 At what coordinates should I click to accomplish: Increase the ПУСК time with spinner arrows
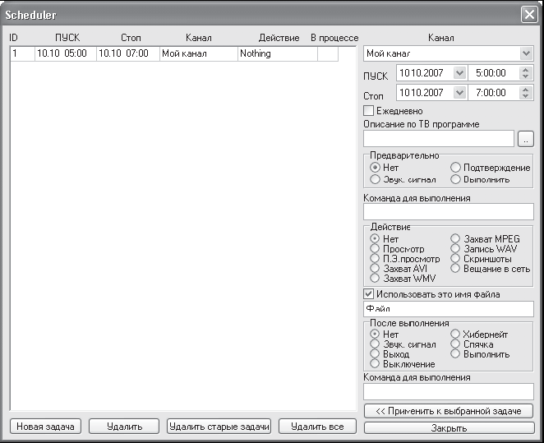point(526,70)
